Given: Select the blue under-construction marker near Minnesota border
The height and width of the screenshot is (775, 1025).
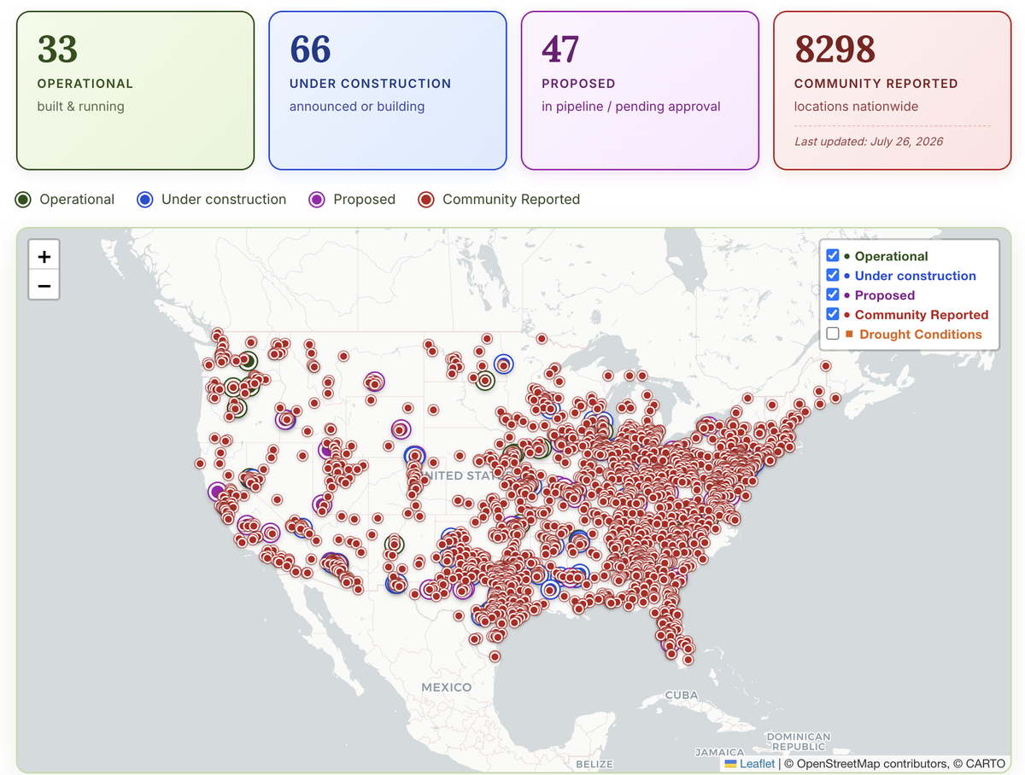Looking at the screenshot, I should point(504,364).
